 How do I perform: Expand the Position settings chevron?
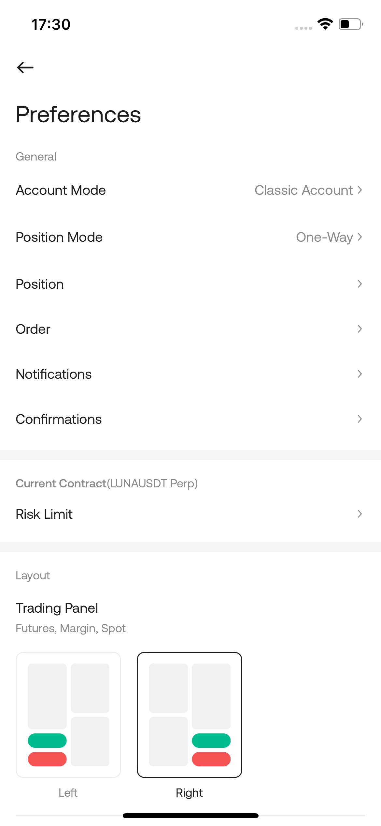coord(360,284)
